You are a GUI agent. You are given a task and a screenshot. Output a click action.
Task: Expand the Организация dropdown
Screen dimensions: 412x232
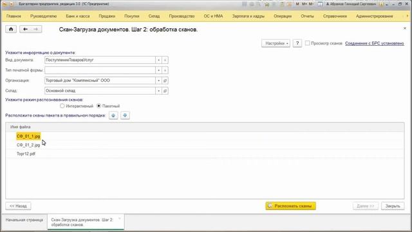pos(159,81)
